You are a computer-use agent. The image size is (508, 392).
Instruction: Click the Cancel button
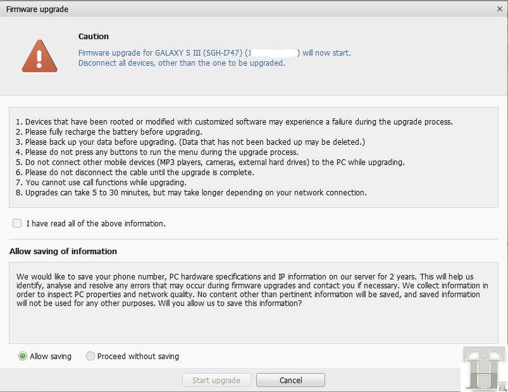click(x=290, y=380)
